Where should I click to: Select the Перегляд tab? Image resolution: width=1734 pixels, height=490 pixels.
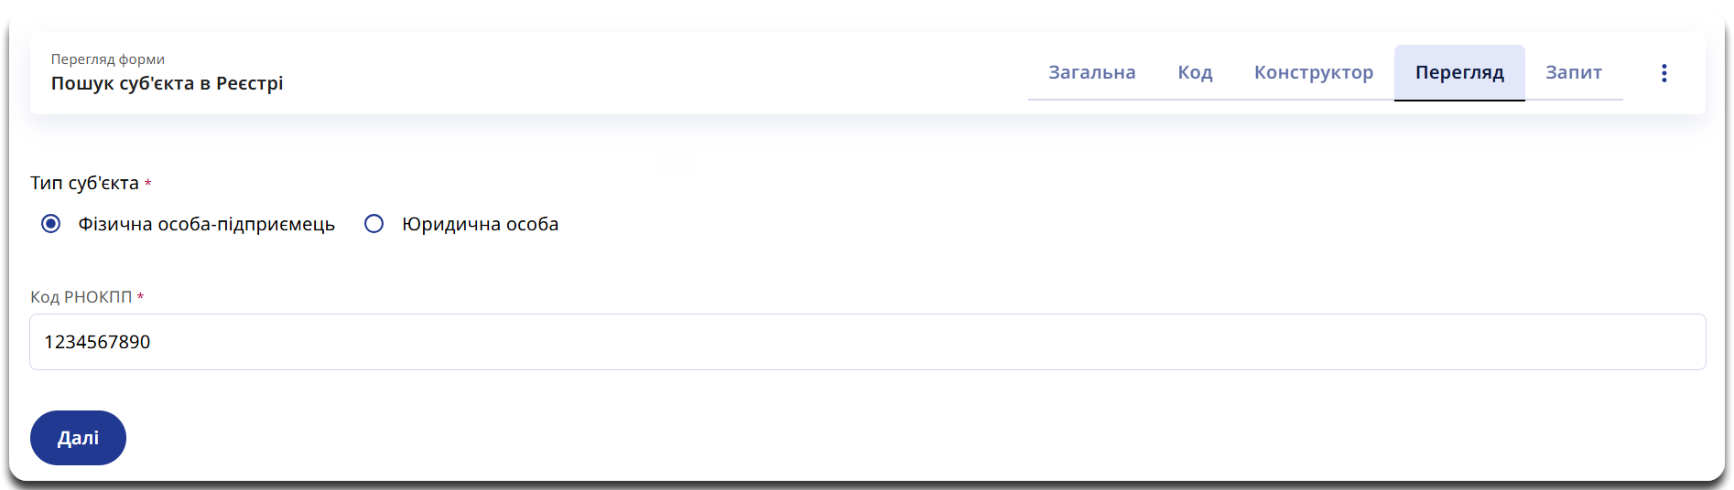pyautogui.click(x=1459, y=72)
